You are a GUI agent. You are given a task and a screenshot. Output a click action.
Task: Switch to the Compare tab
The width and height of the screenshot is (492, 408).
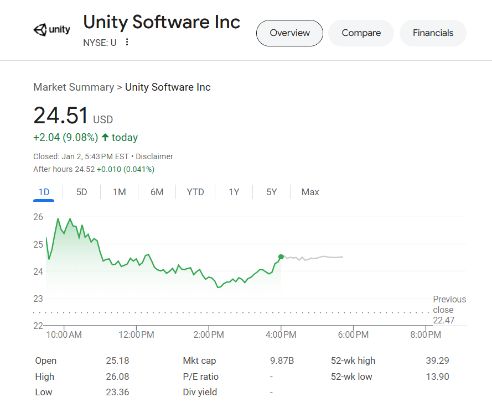coord(361,33)
